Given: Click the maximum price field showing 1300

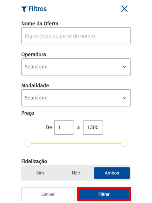Looking at the screenshot, I should click(x=93, y=127).
